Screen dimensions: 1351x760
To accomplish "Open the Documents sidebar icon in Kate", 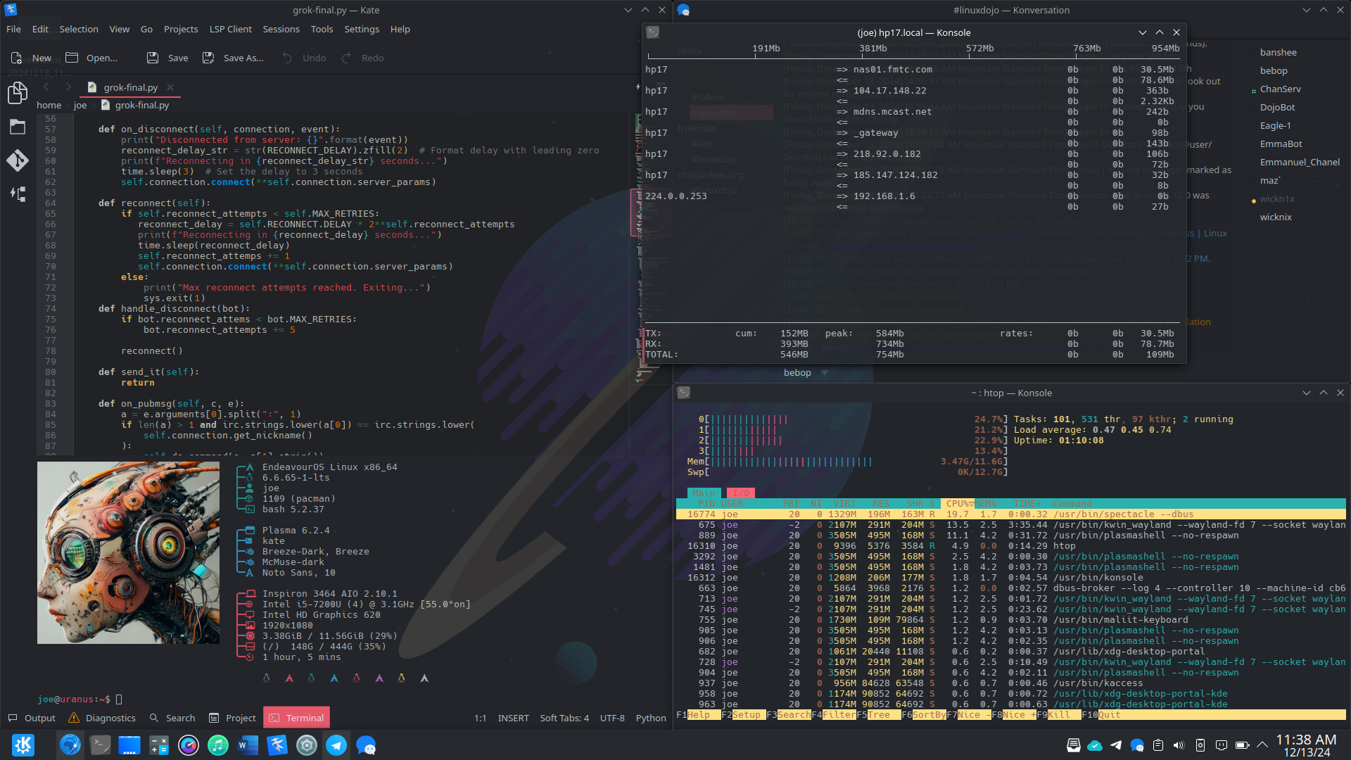I will tap(18, 93).
